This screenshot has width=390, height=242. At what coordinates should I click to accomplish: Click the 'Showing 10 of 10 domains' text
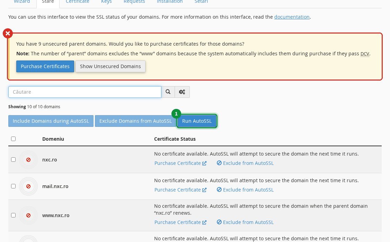(34, 107)
